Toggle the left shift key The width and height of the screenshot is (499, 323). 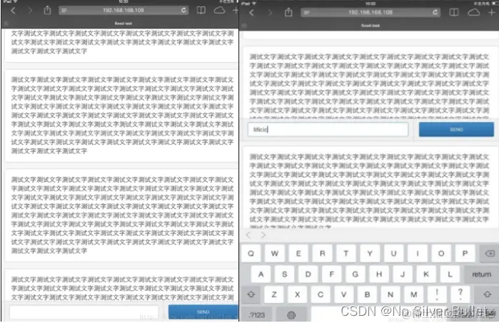[251, 294]
